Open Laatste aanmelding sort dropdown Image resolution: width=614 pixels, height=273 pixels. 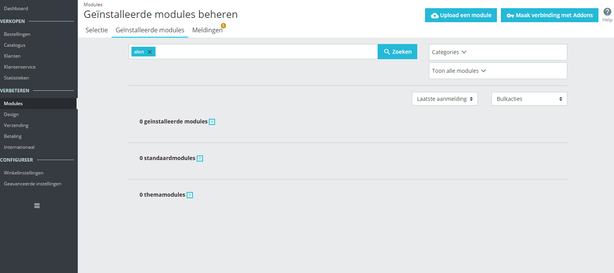[445, 99]
